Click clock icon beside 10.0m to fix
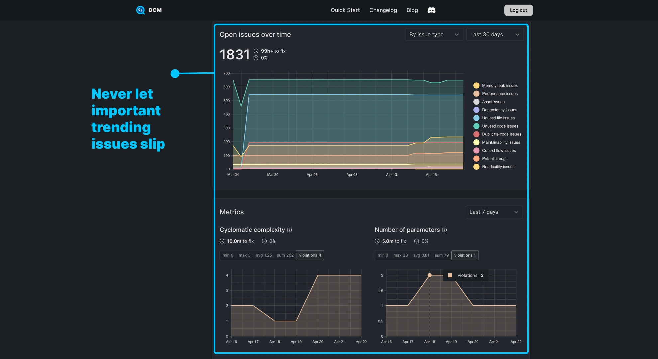Image resolution: width=658 pixels, height=359 pixels. 222,241
